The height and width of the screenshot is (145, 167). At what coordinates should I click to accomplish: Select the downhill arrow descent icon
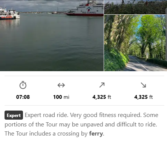[143, 85]
